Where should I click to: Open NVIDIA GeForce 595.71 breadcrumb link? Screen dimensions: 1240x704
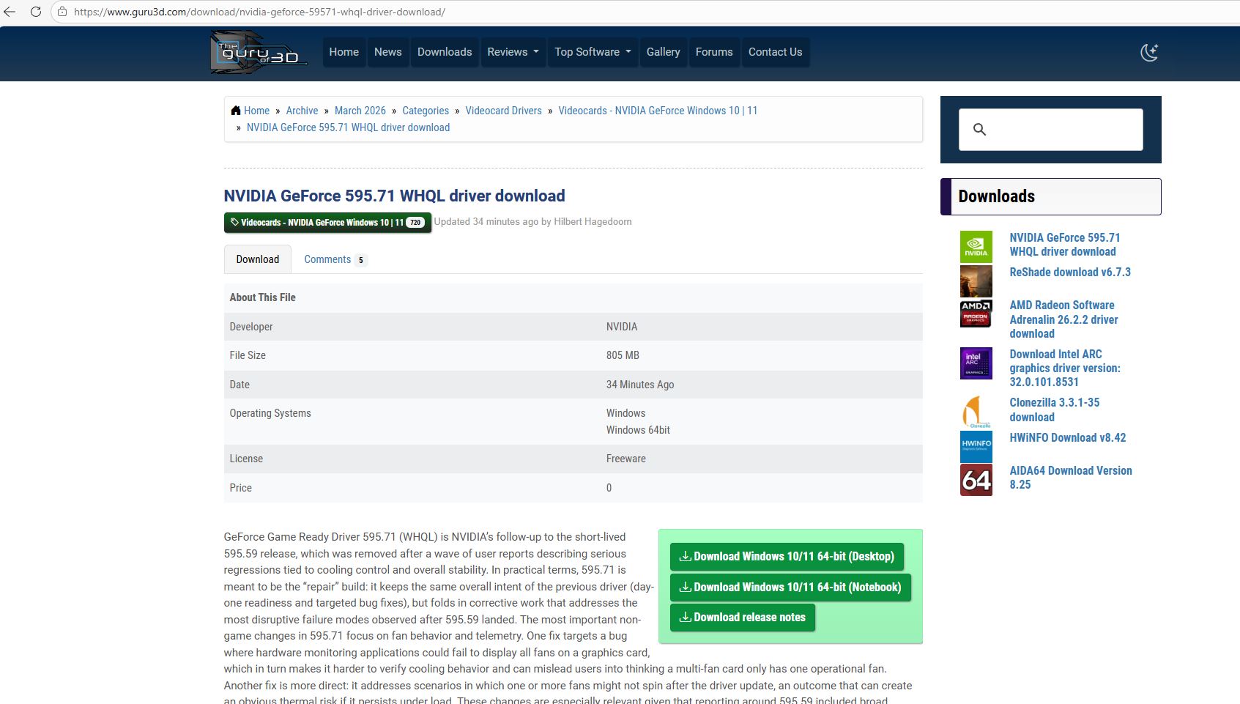pos(348,127)
